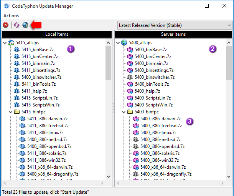Click the download icon of 5400_help.7z
Image resolution: width=234 pixels, height=196 pixels.
click(130, 91)
